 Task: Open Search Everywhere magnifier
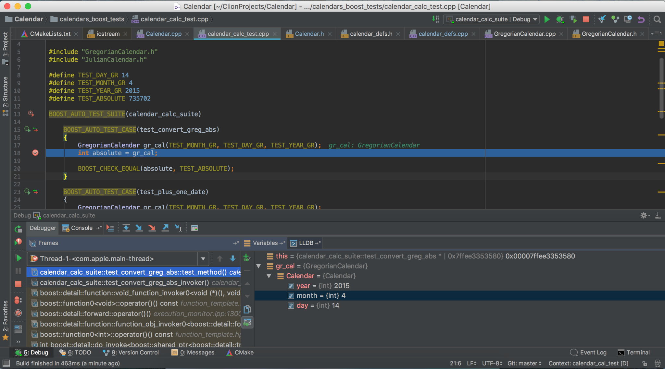coord(657,19)
